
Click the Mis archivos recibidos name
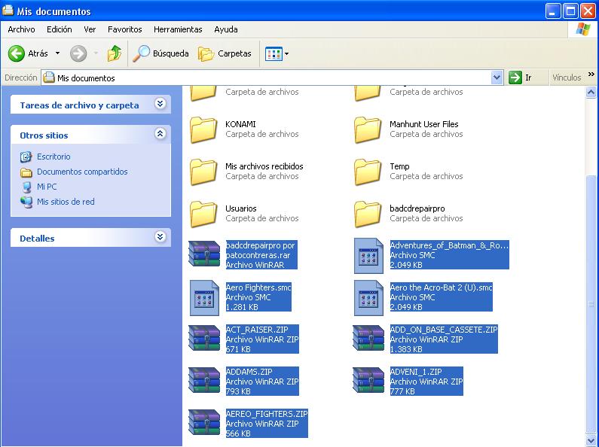coord(264,166)
